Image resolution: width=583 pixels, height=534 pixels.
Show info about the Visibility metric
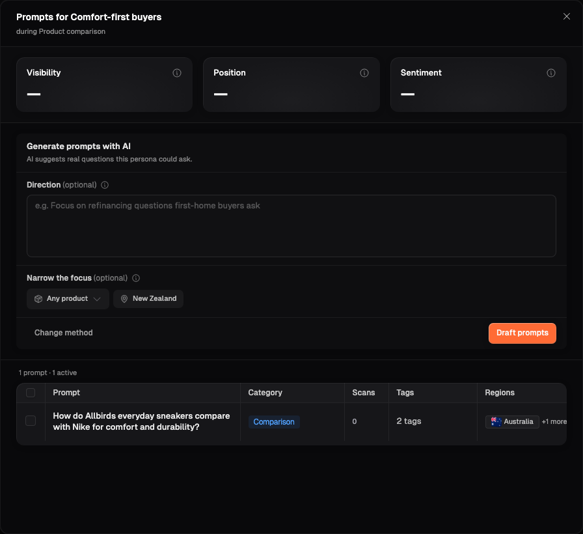click(177, 73)
